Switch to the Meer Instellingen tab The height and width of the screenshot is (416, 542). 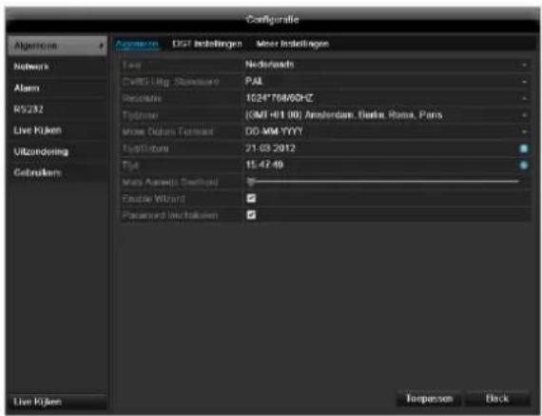pyautogui.click(x=293, y=44)
